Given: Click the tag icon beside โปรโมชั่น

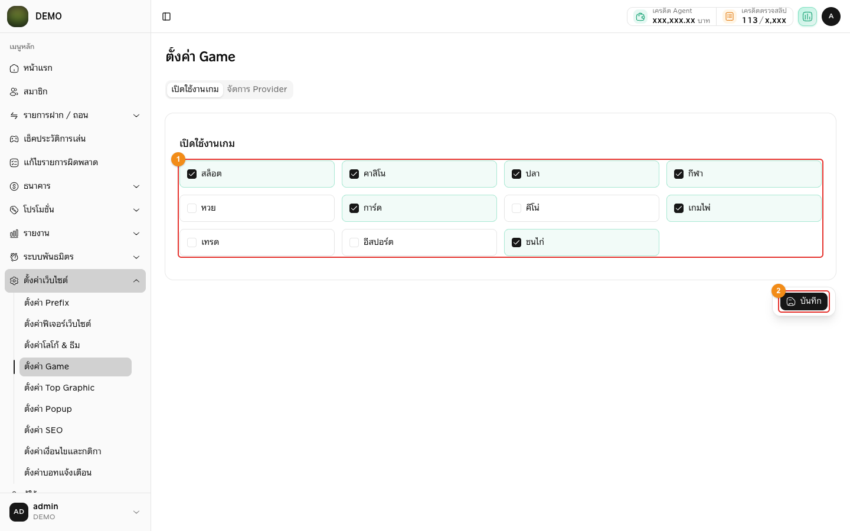Looking at the screenshot, I should tap(14, 210).
